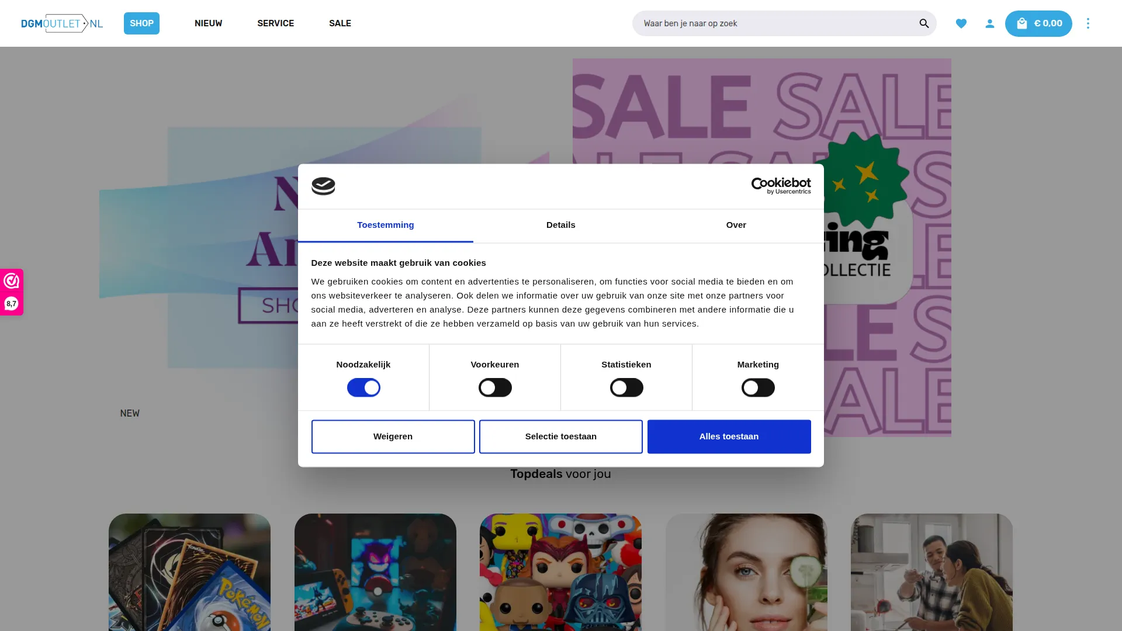Open the gaming console topdeal thumbnail

coord(375,572)
